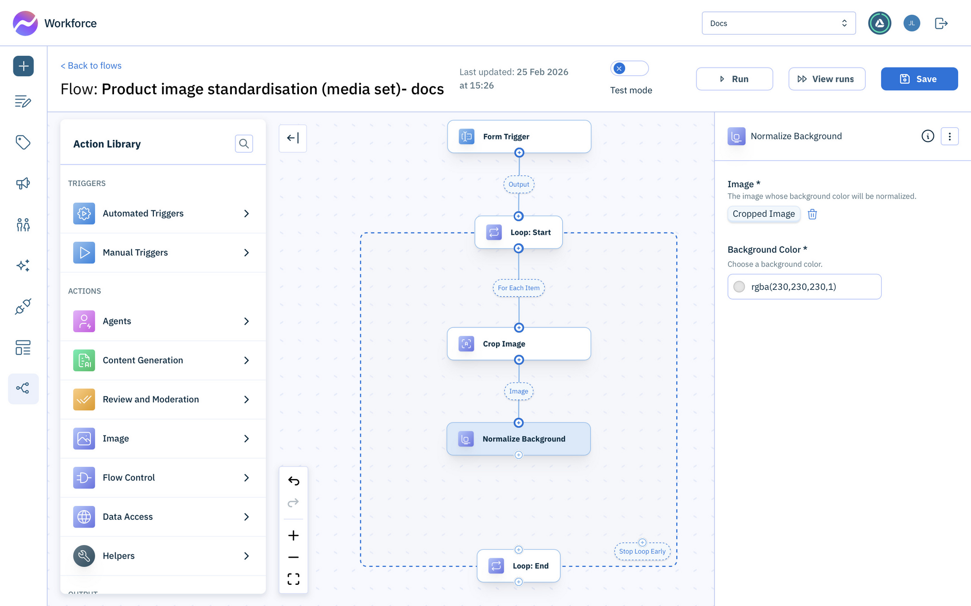
Task: Click the plus icon at the sidebar top
Action: pyautogui.click(x=23, y=66)
